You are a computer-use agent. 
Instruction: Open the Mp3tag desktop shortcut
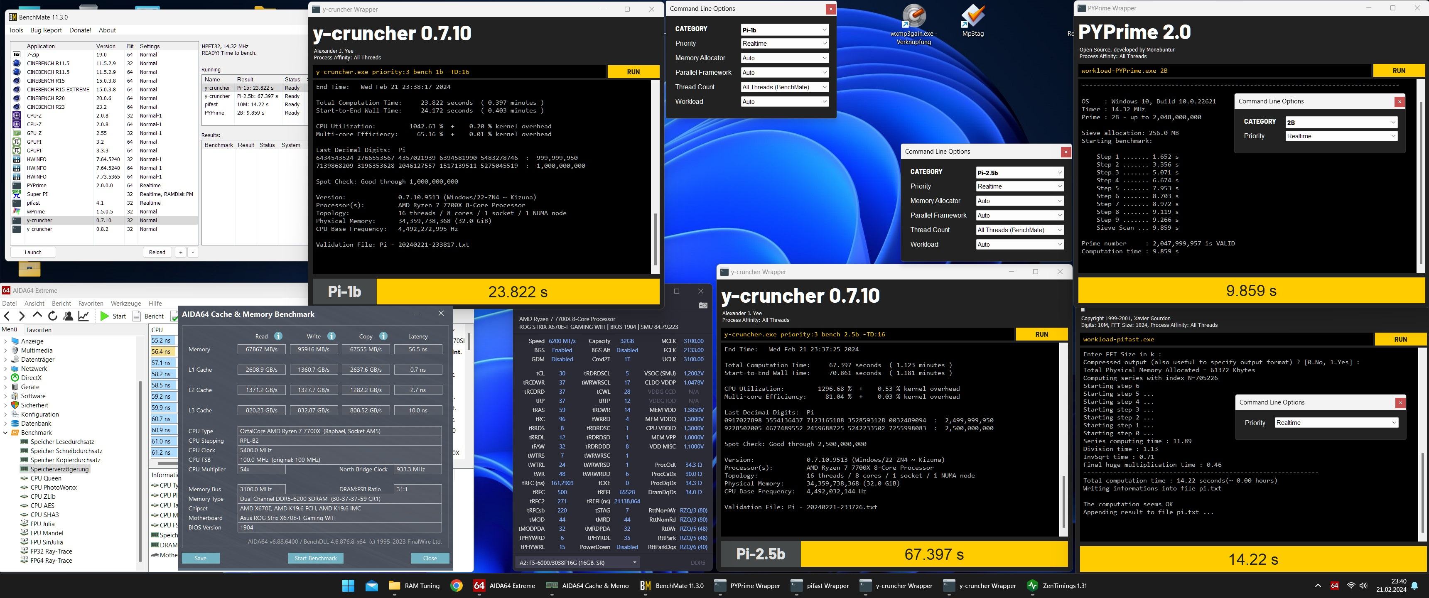(x=973, y=21)
